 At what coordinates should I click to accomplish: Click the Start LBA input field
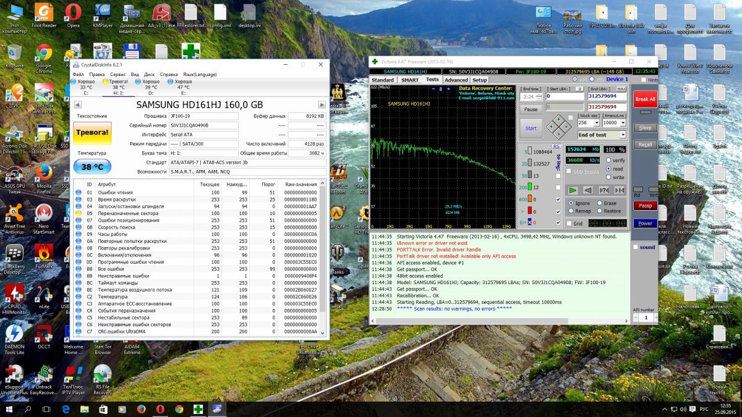point(565,96)
